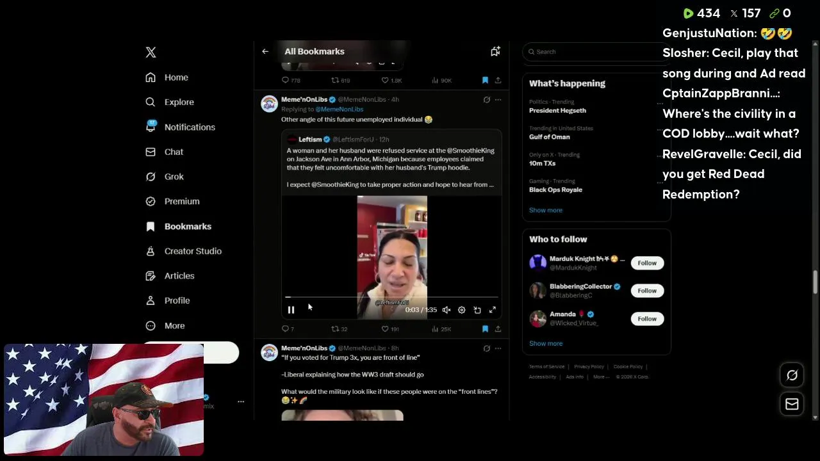Open Grok icon on 8h post

pyautogui.click(x=487, y=348)
